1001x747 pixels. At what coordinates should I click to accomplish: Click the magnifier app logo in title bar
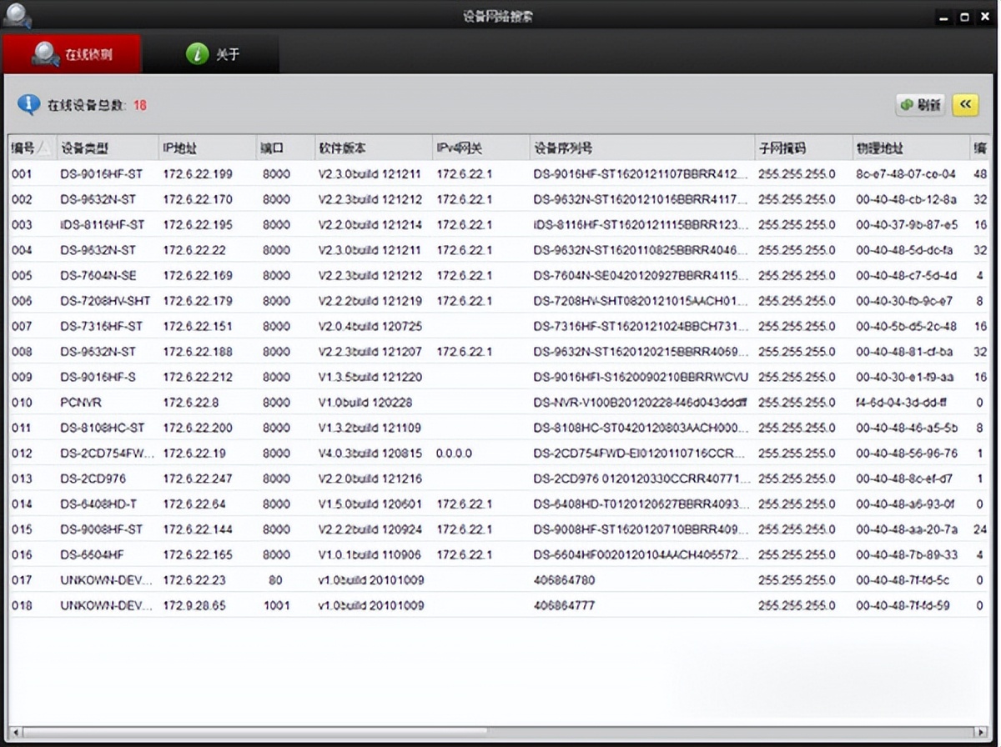pos(17,15)
